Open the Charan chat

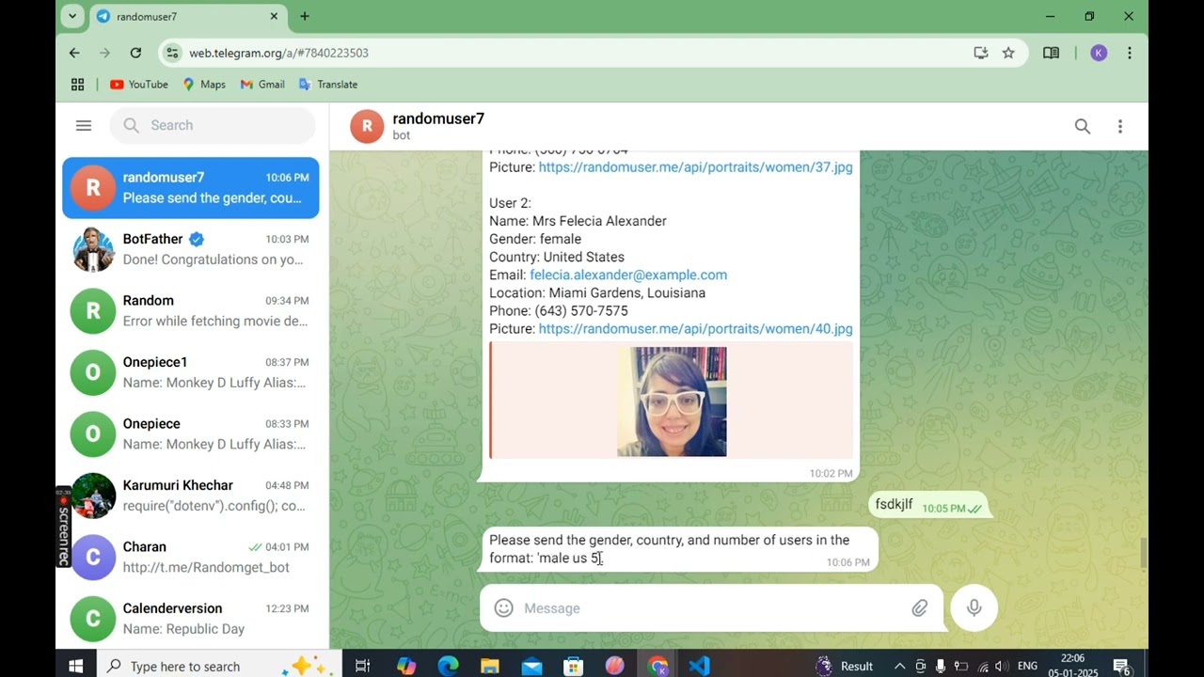coord(191,557)
